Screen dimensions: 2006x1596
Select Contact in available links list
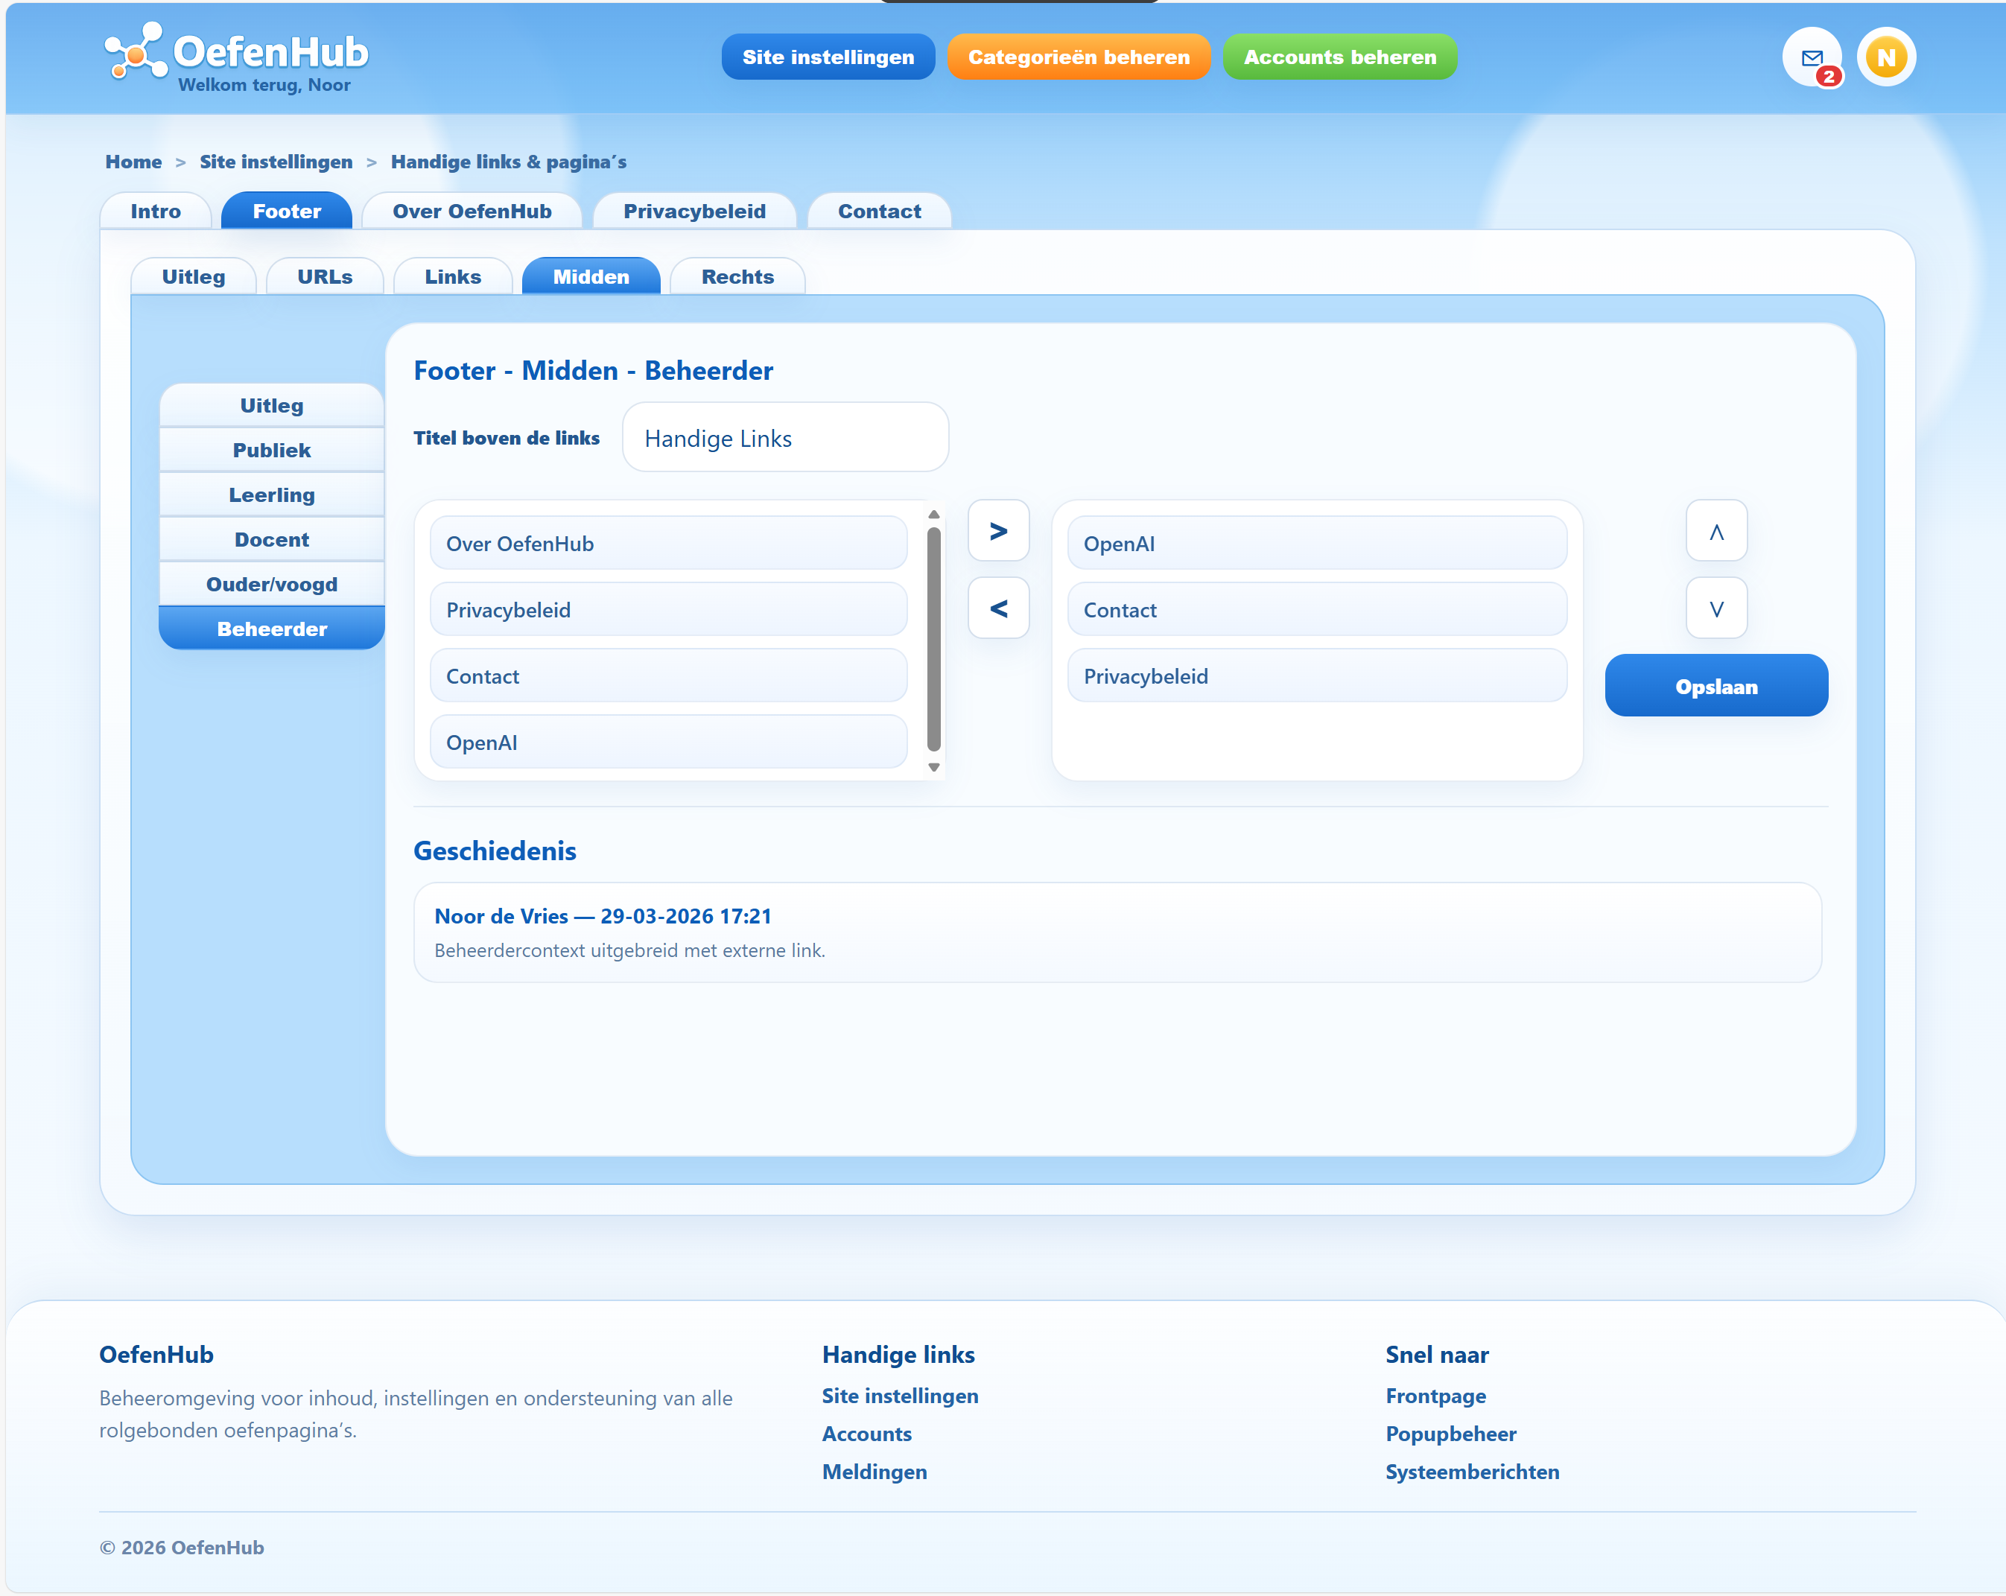point(668,676)
